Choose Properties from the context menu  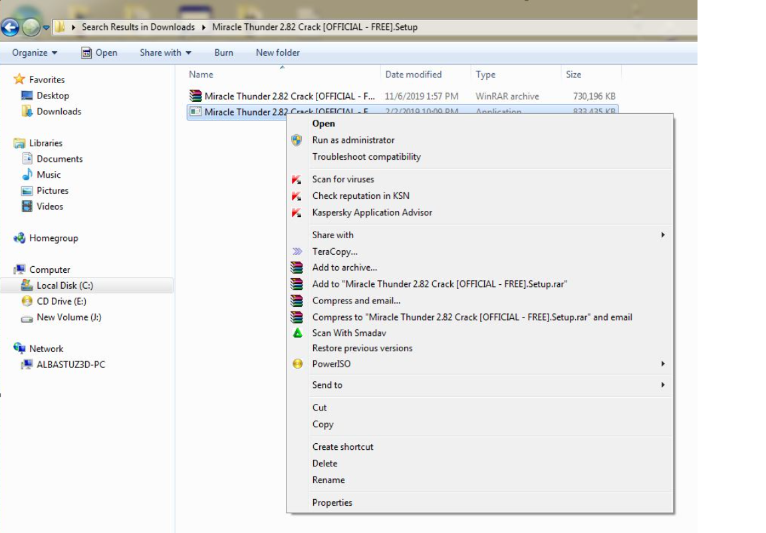[332, 502]
